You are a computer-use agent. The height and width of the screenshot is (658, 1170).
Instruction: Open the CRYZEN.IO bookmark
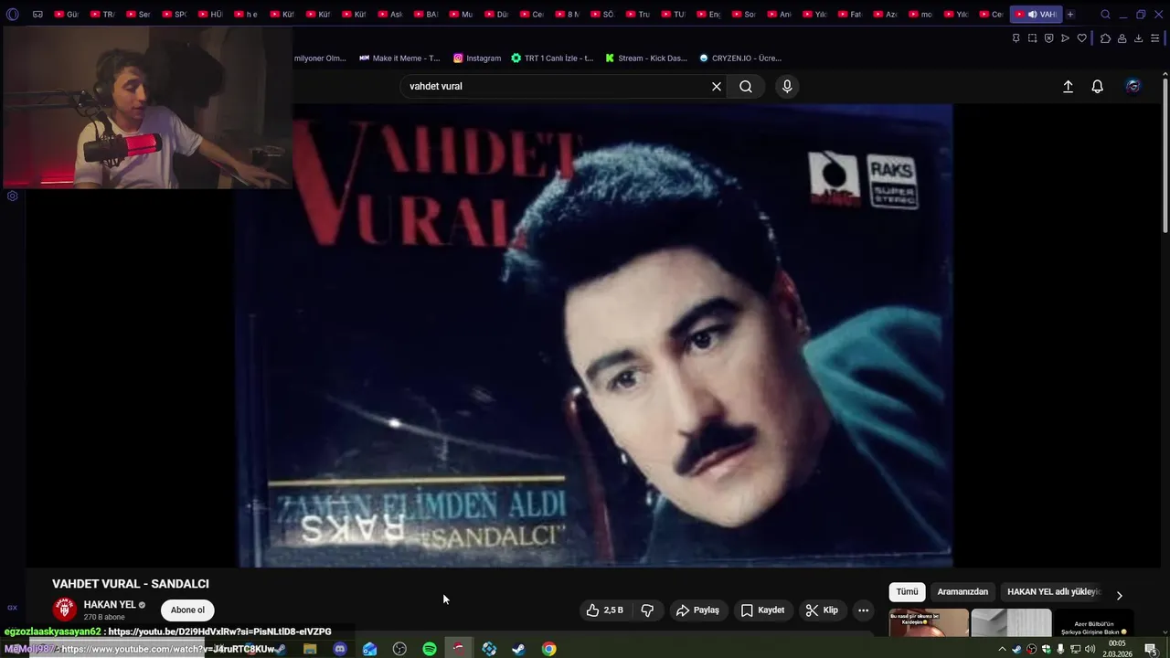coord(740,58)
